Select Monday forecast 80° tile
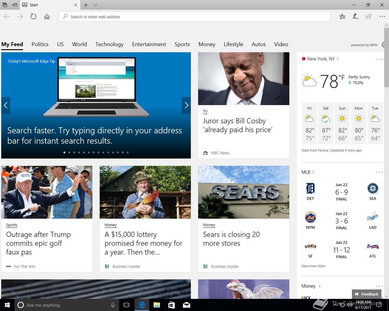Screen dimensions: 389x311 point(359,123)
